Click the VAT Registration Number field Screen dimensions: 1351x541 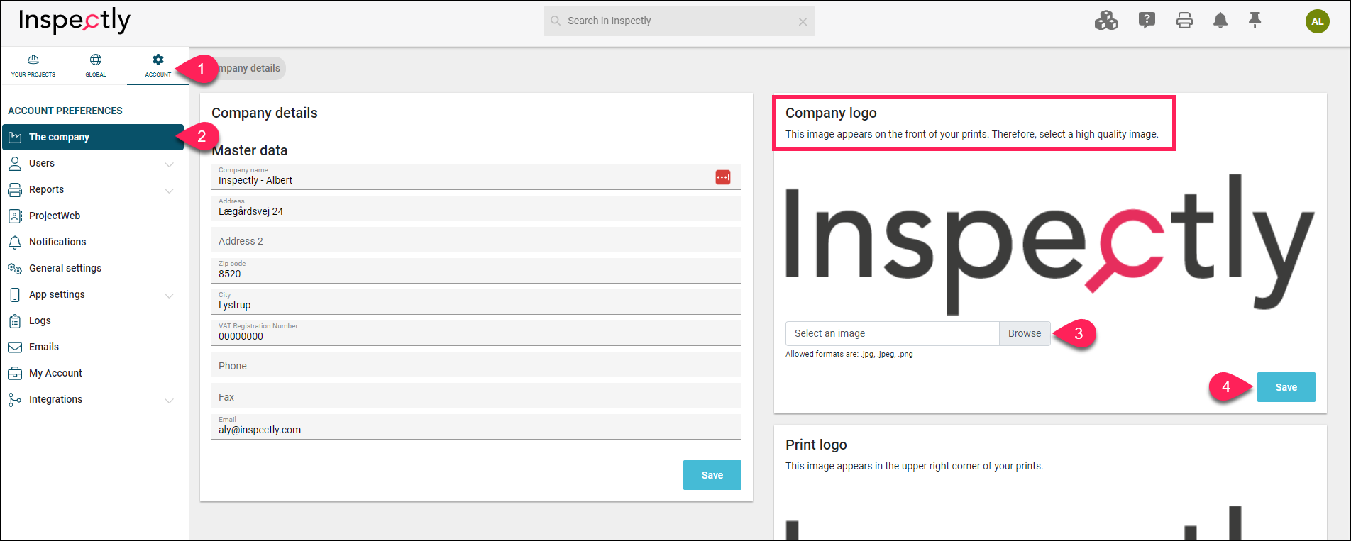click(x=476, y=333)
